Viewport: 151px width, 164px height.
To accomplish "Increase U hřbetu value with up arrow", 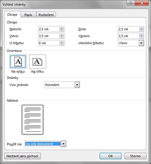I will tap(62, 42).
